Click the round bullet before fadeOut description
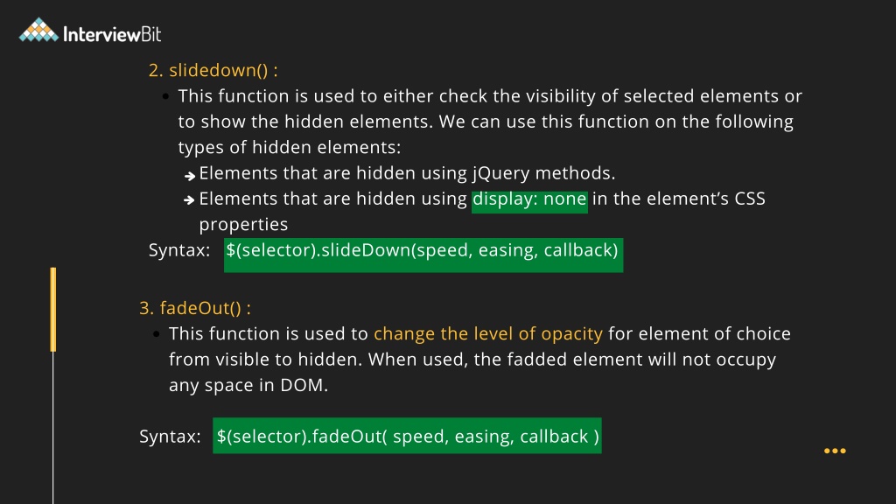 click(157, 334)
